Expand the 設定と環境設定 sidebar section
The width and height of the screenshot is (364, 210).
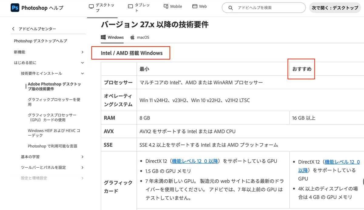tap(83, 178)
